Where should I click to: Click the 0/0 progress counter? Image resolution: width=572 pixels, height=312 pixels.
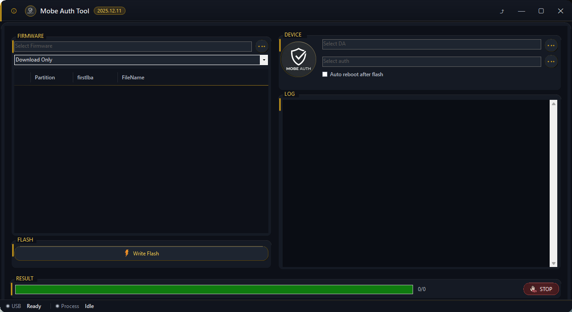tap(422, 289)
